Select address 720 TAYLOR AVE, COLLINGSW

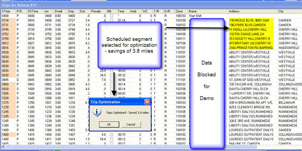click(253, 84)
